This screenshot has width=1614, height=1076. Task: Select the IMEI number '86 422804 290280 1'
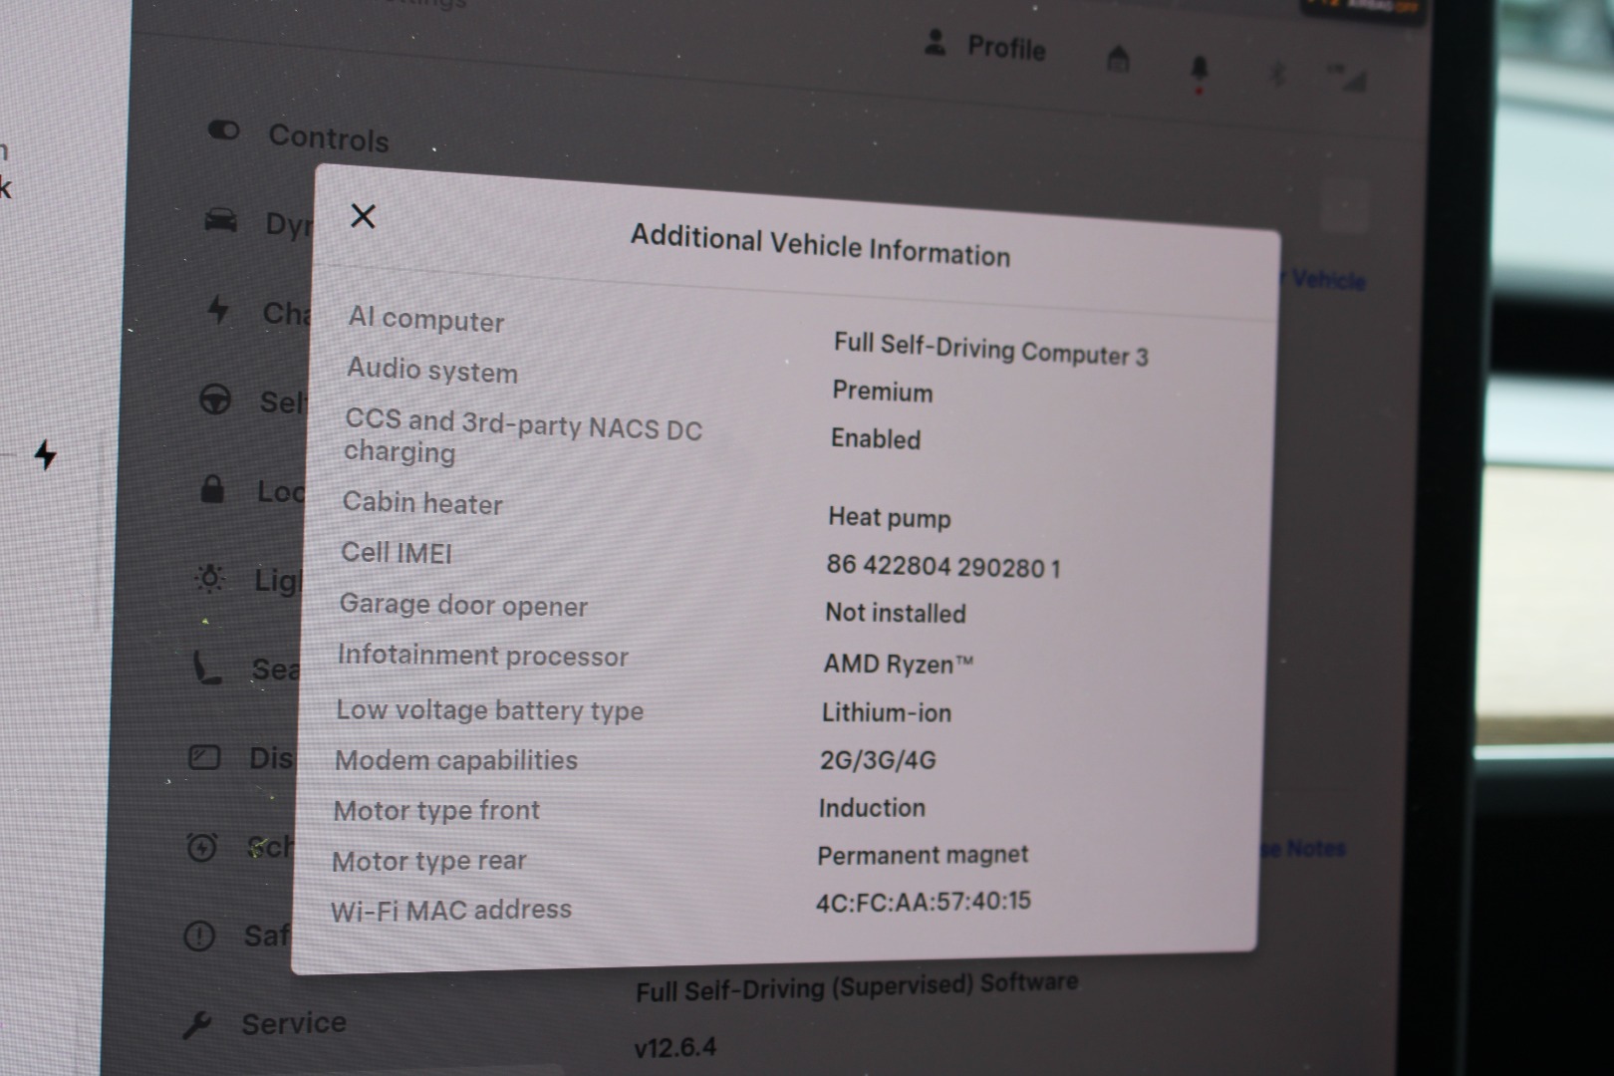click(943, 566)
